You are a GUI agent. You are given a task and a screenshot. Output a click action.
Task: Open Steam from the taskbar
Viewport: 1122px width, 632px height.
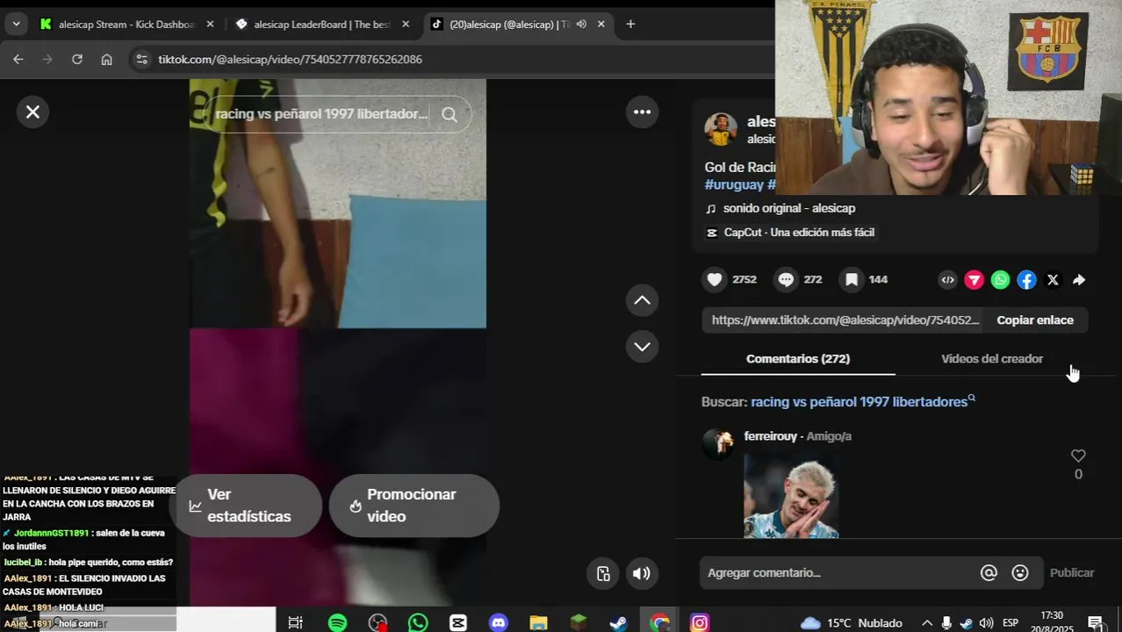[x=619, y=623]
